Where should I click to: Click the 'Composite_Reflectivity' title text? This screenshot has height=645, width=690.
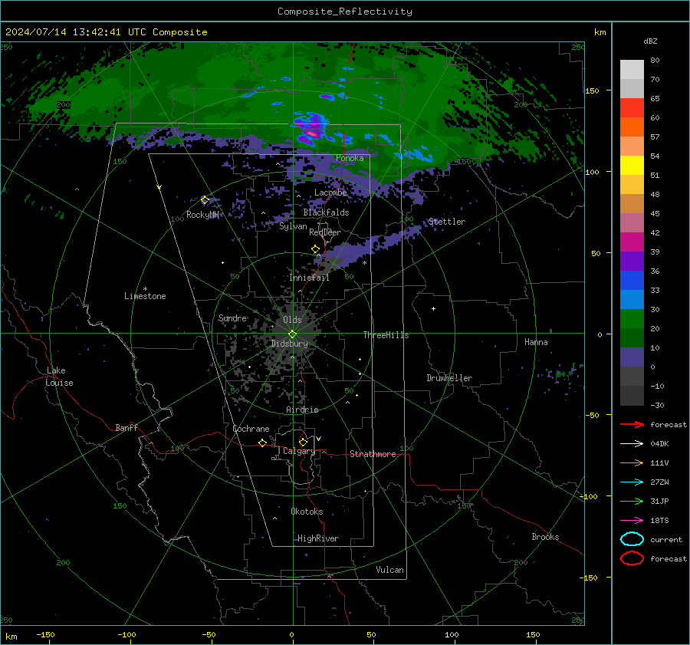(x=344, y=12)
